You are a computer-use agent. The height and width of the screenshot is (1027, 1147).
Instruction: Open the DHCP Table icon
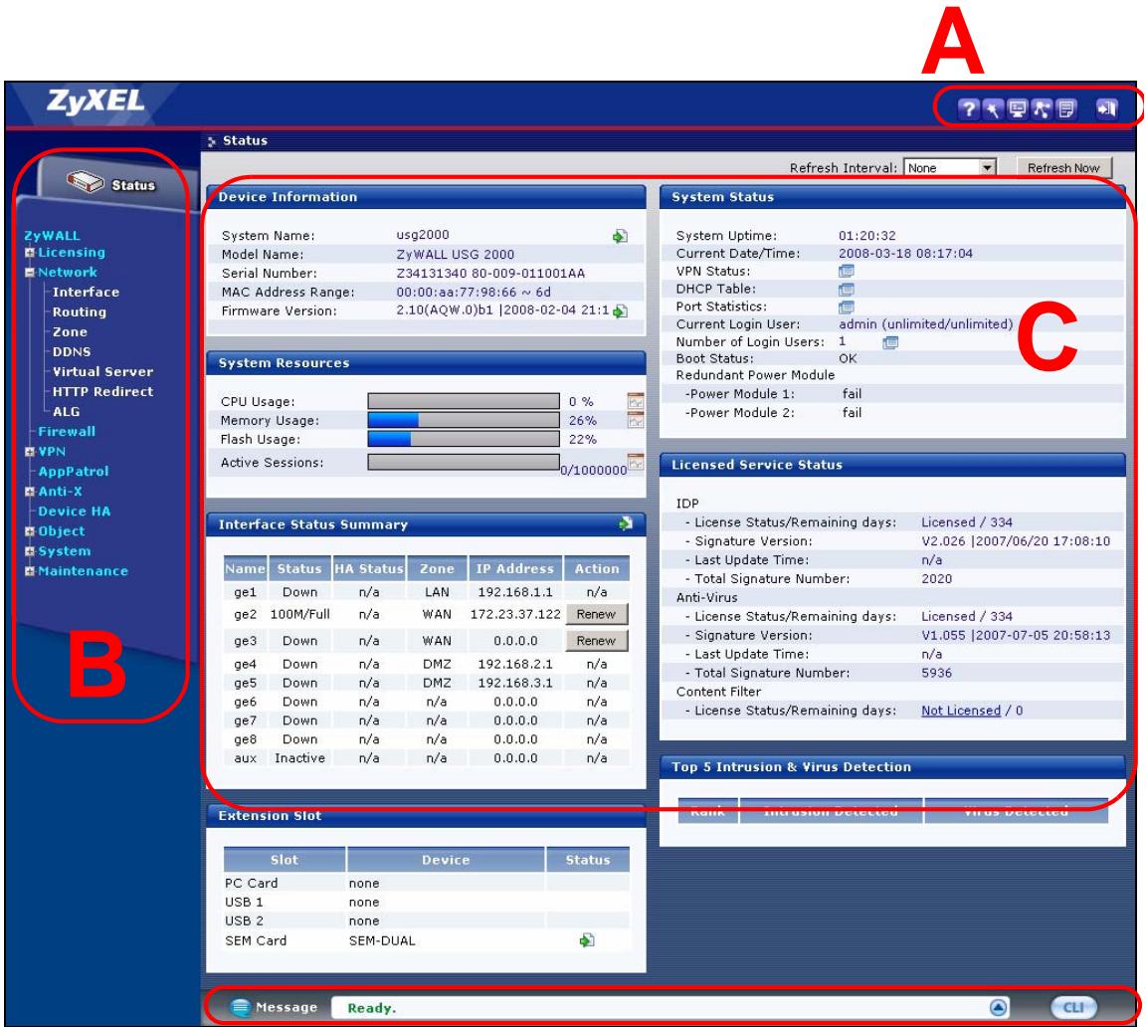pyautogui.click(x=847, y=290)
